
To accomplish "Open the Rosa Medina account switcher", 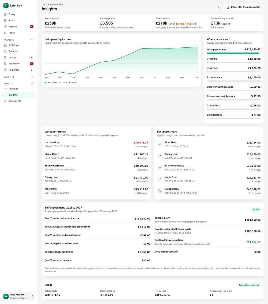I will pos(18,296).
